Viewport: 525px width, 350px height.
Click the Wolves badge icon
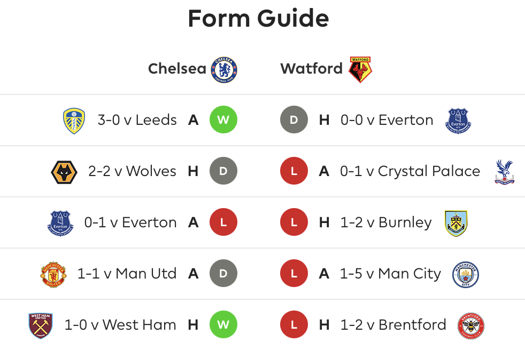(64, 171)
